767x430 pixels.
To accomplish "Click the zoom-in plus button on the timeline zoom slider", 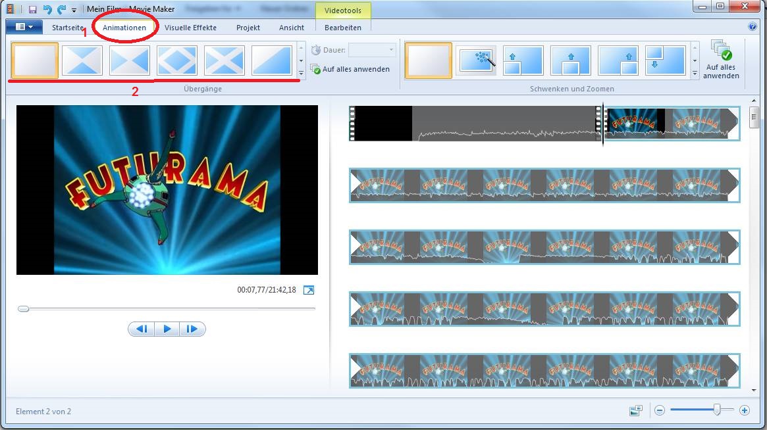I will 745,410.
